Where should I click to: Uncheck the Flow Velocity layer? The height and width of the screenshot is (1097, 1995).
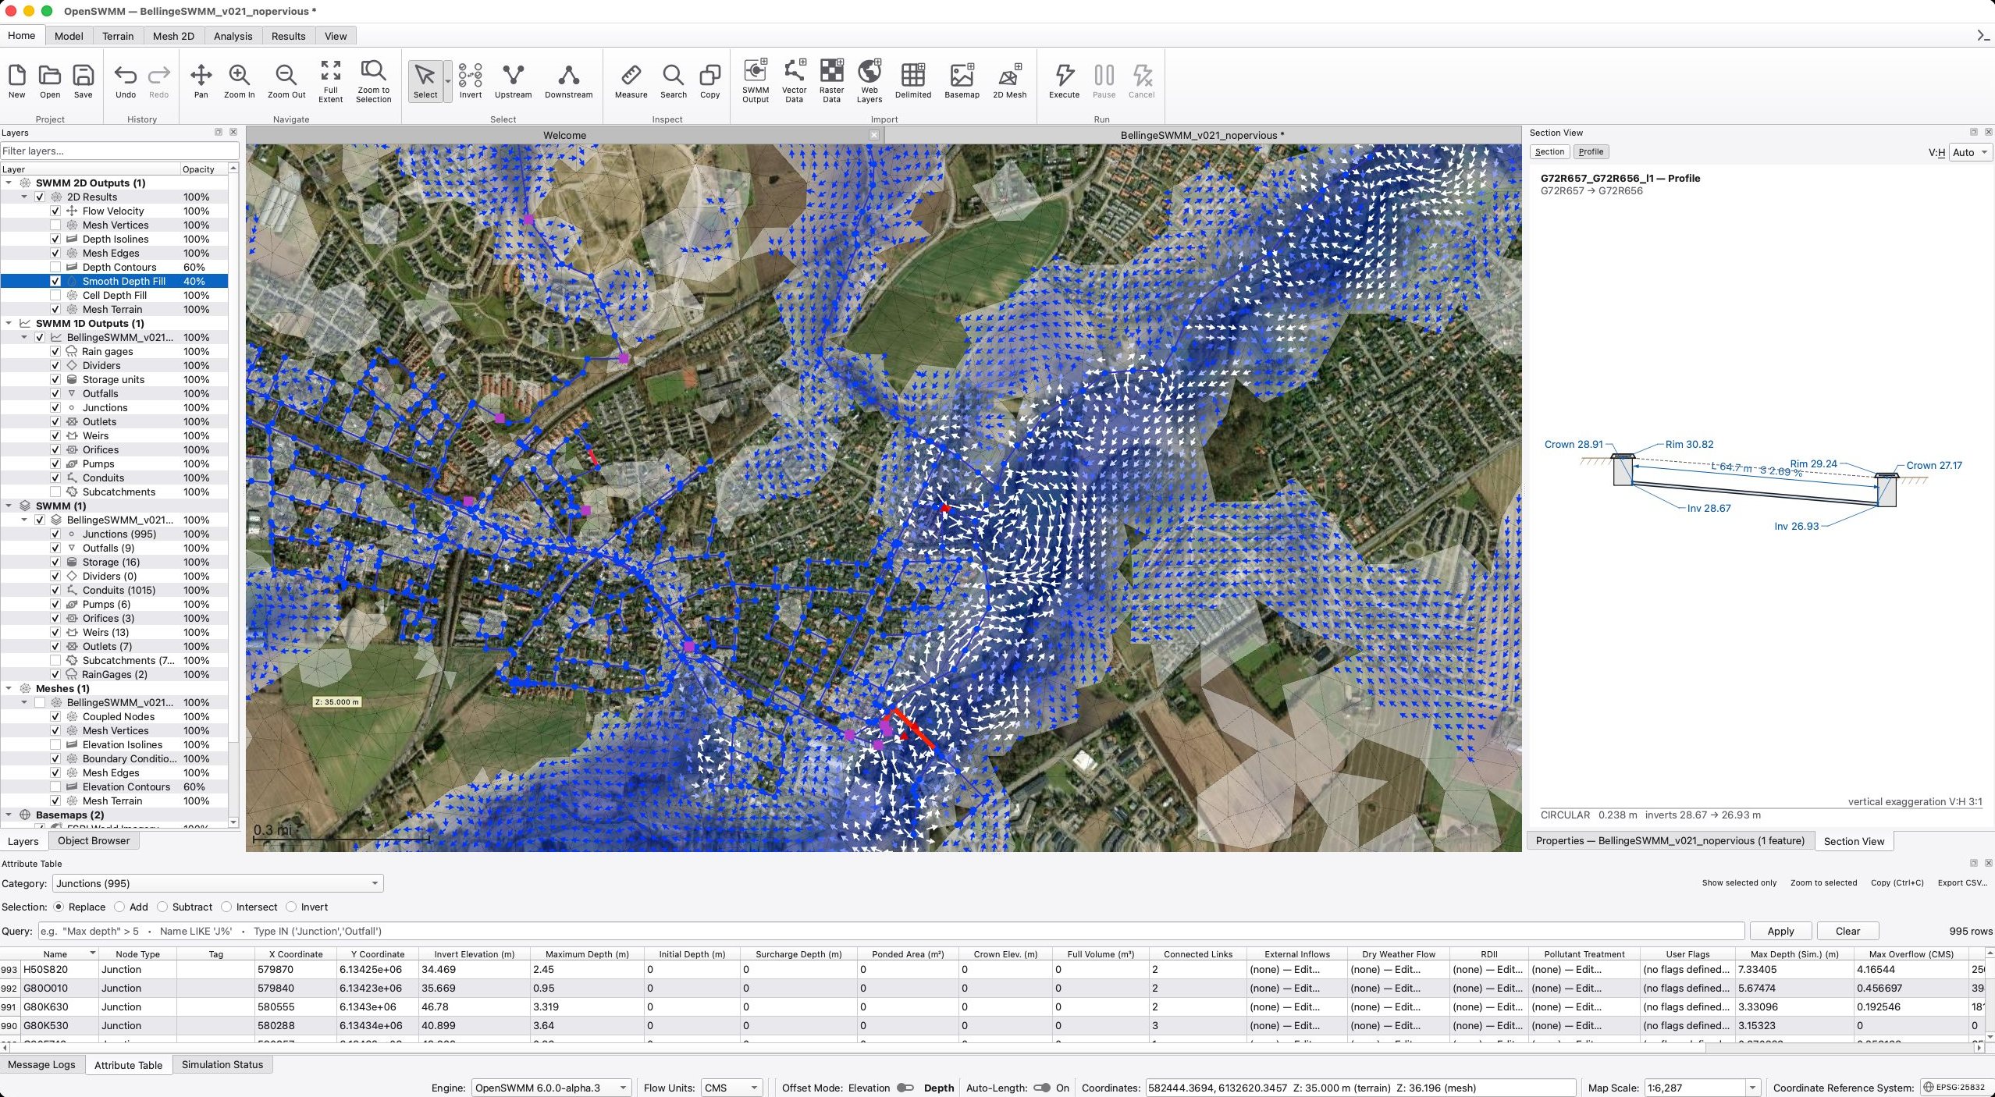pyautogui.click(x=55, y=211)
